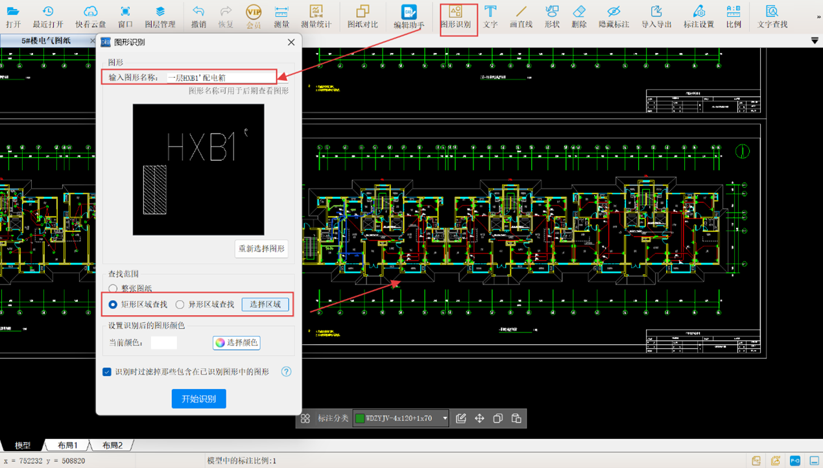This screenshot has width=823, height=468.
Task: Open the 快看云盘 cloud drive
Action: (90, 17)
